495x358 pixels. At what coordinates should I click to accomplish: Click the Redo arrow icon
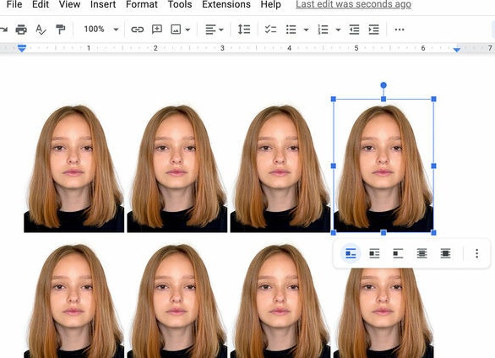click(x=3, y=30)
